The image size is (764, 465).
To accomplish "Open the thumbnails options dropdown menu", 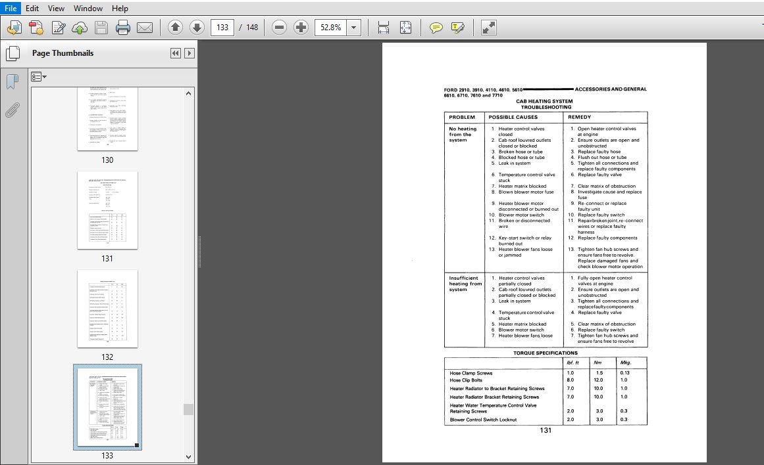I will pos(38,77).
